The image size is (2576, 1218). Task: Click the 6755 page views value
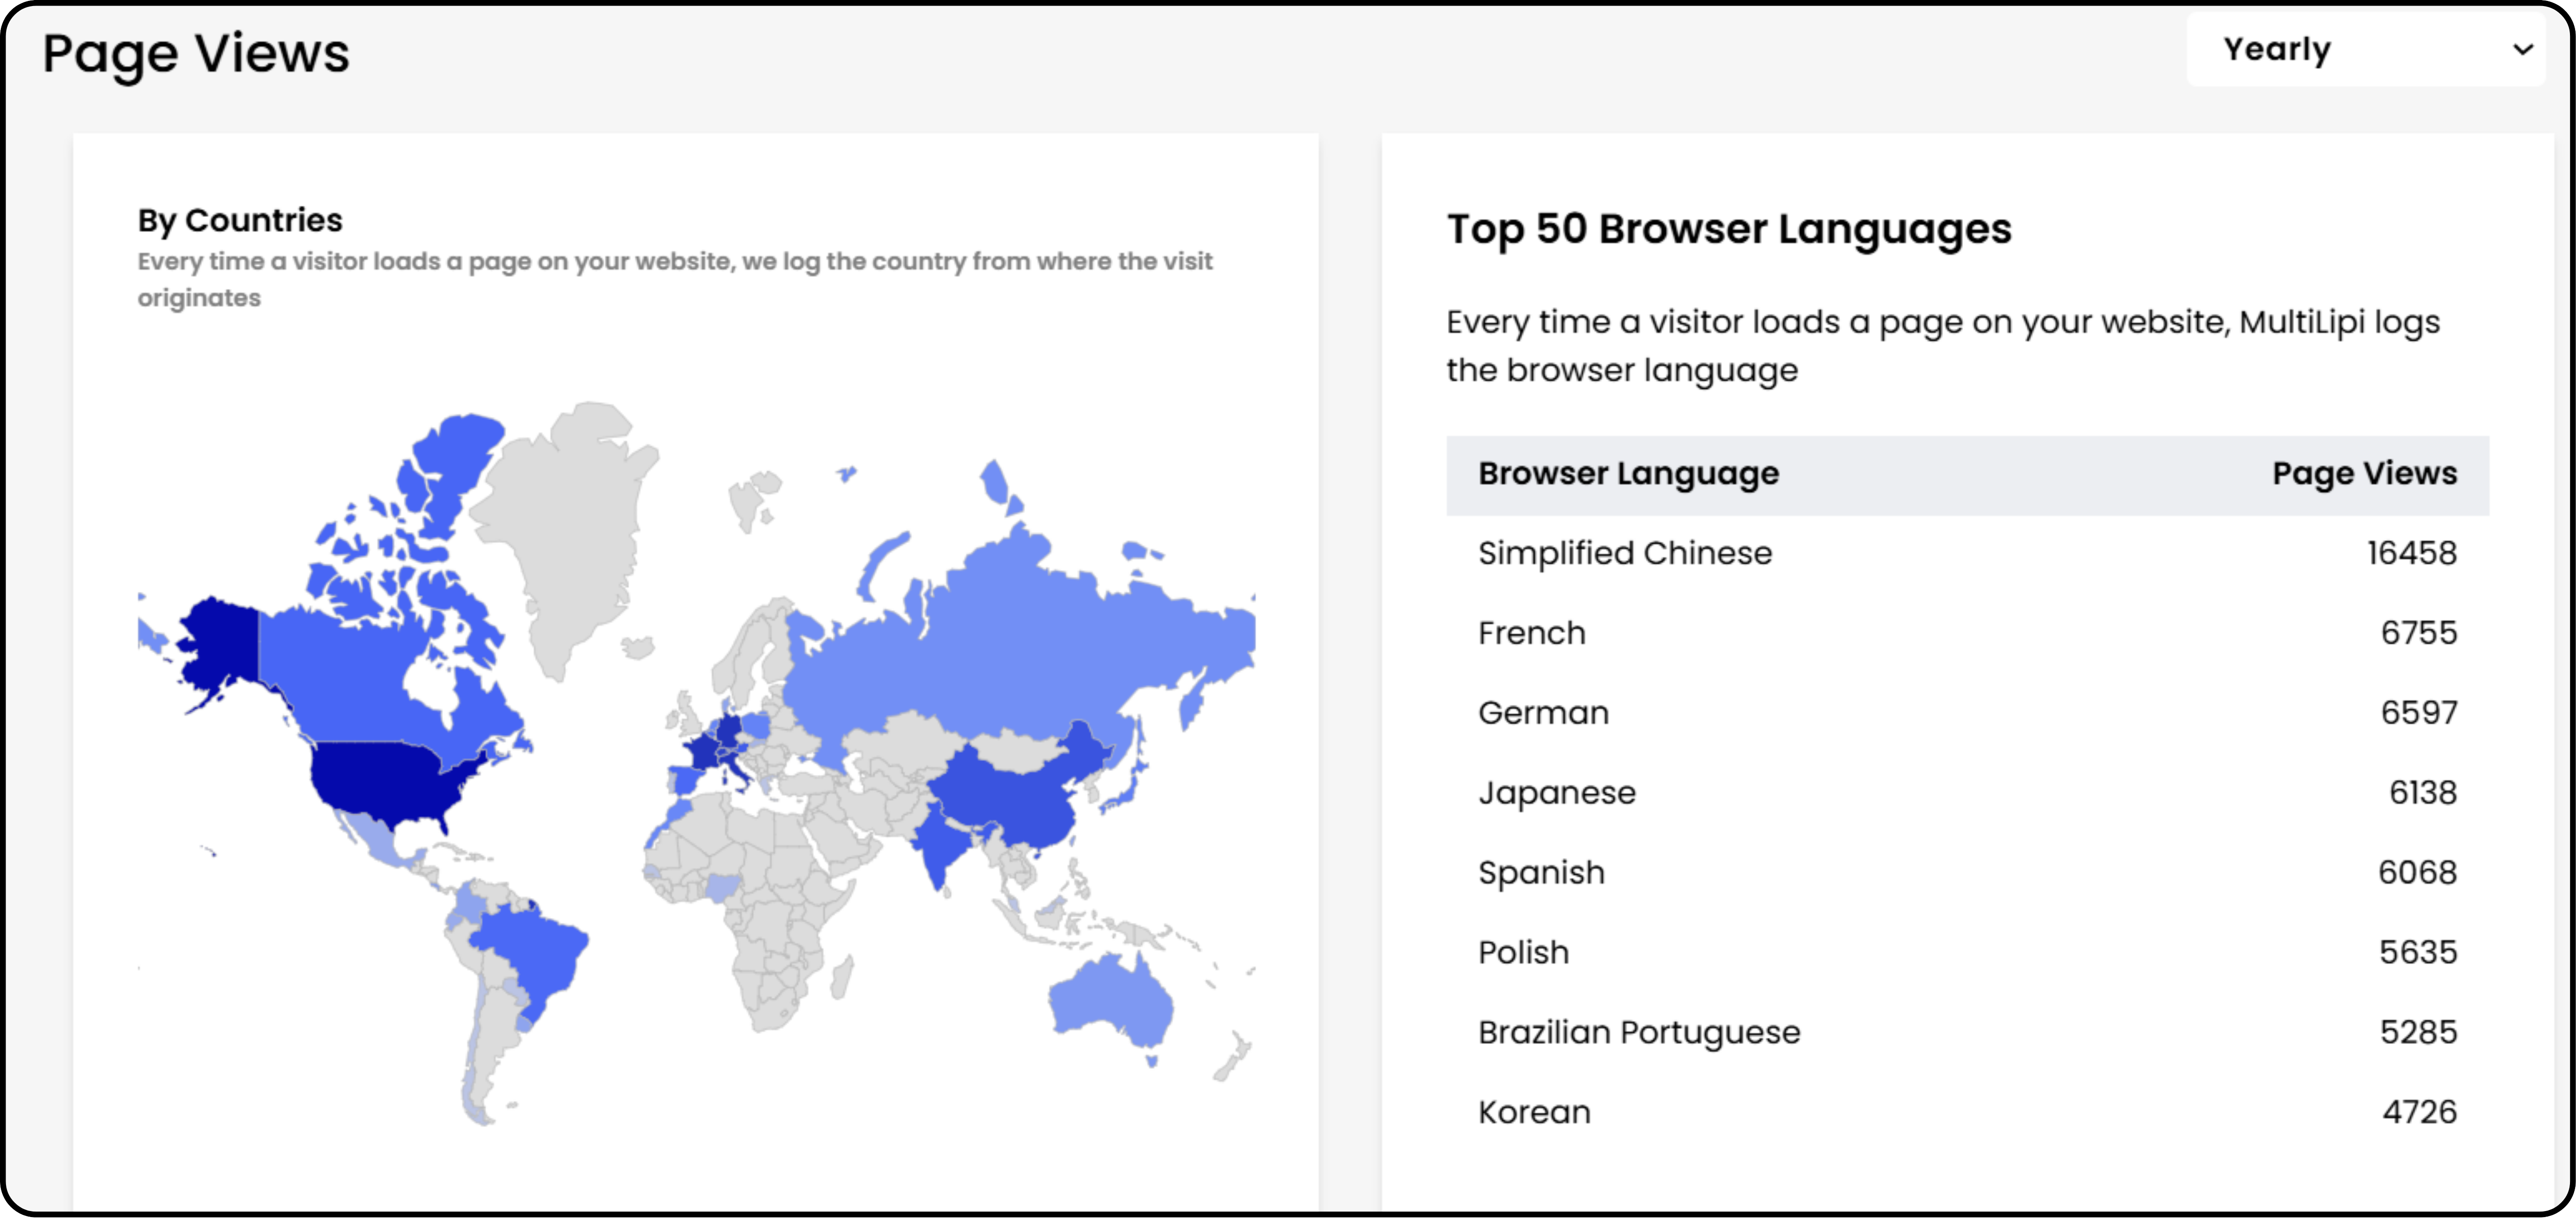[x=2418, y=633]
